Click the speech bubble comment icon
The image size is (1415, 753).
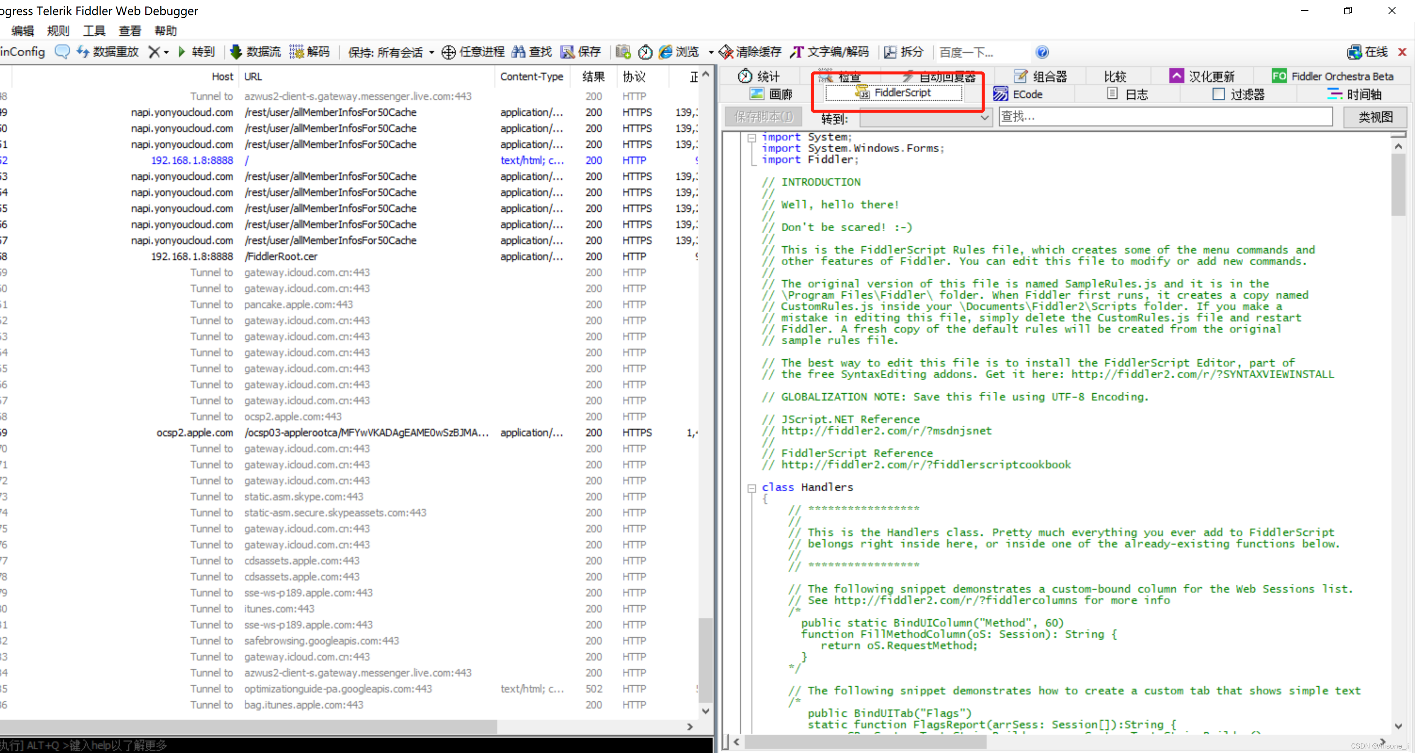pyautogui.click(x=62, y=52)
